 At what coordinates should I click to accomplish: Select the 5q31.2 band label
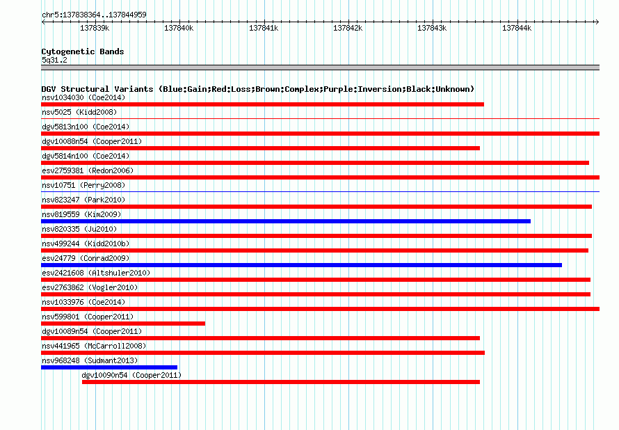tap(54, 60)
